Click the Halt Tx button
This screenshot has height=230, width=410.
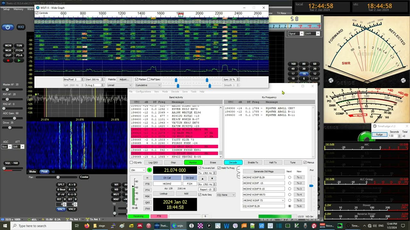(273, 163)
